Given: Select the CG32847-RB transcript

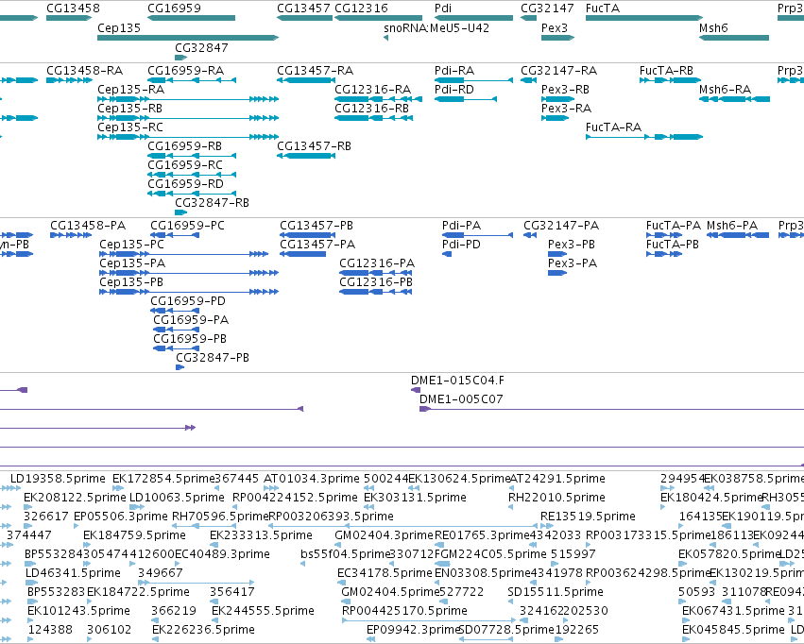Looking at the screenshot, I should coord(181,212).
